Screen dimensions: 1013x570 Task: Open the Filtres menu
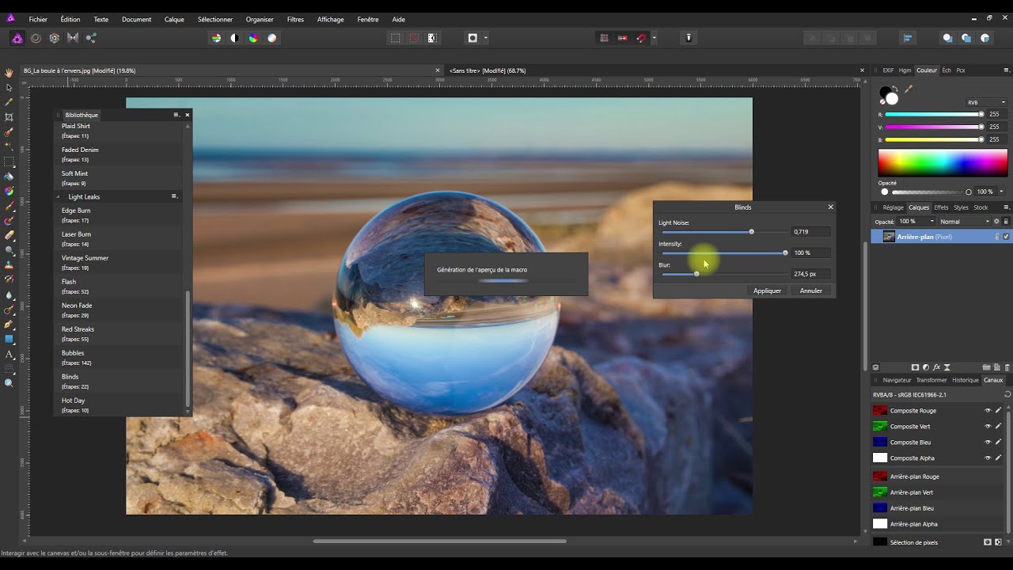pos(295,19)
